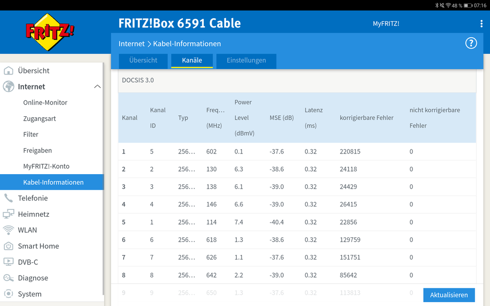
Task: Click frequency 602 in channel 1 row
Action: (x=211, y=152)
